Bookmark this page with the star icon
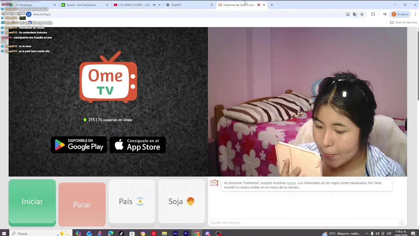This screenshot has height=236, width=419. [x=362, y=14]
